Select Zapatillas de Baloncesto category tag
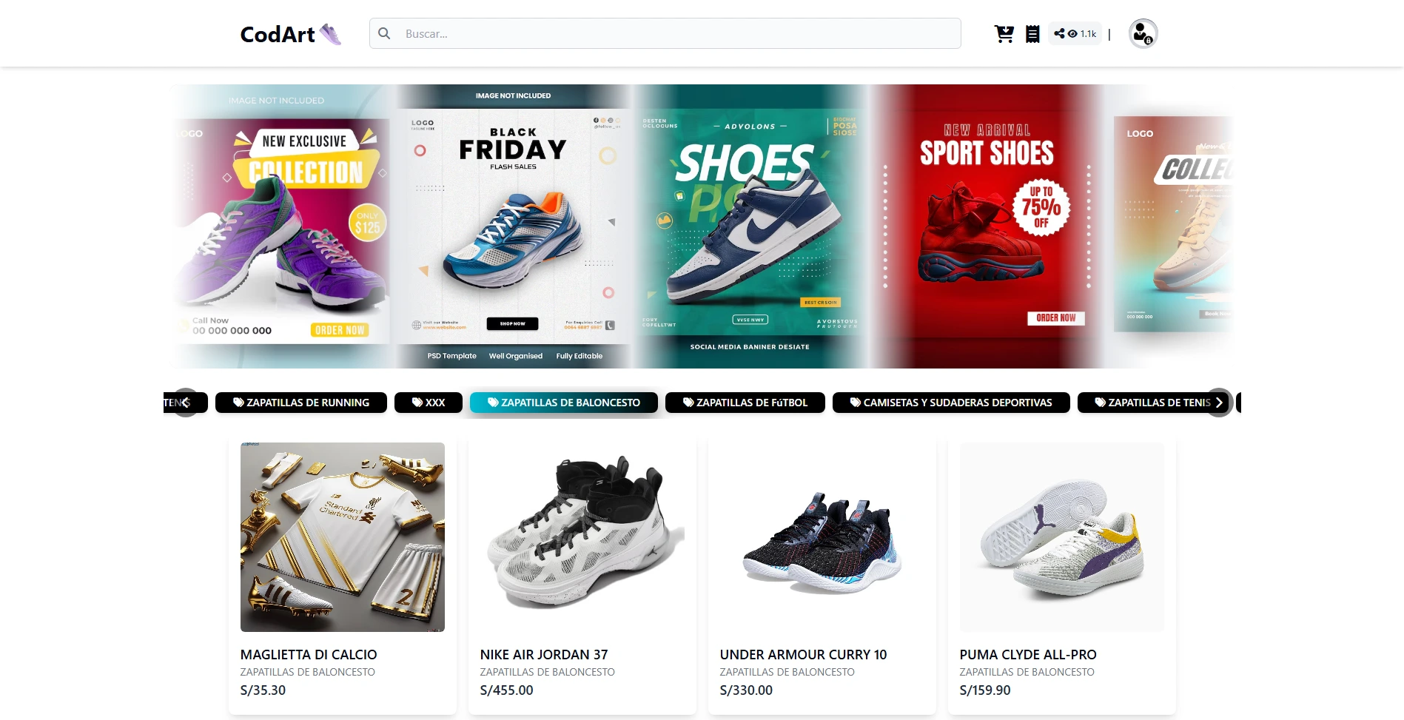This screenshot has height=720, width=1404. click(x=564, y=403)
